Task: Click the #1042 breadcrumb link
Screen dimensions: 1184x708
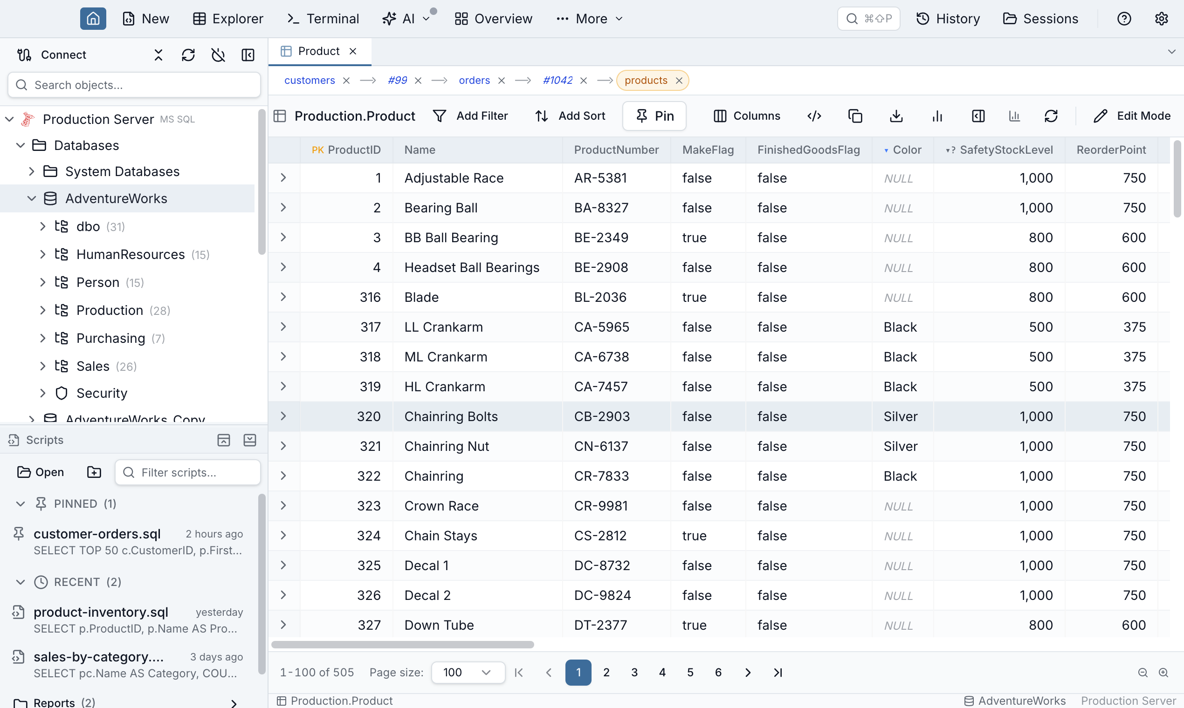Action: coord(558,80)
